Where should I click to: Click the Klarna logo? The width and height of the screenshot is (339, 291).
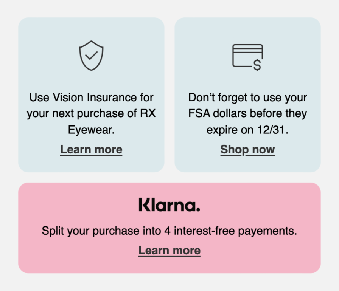pos(169,205)
